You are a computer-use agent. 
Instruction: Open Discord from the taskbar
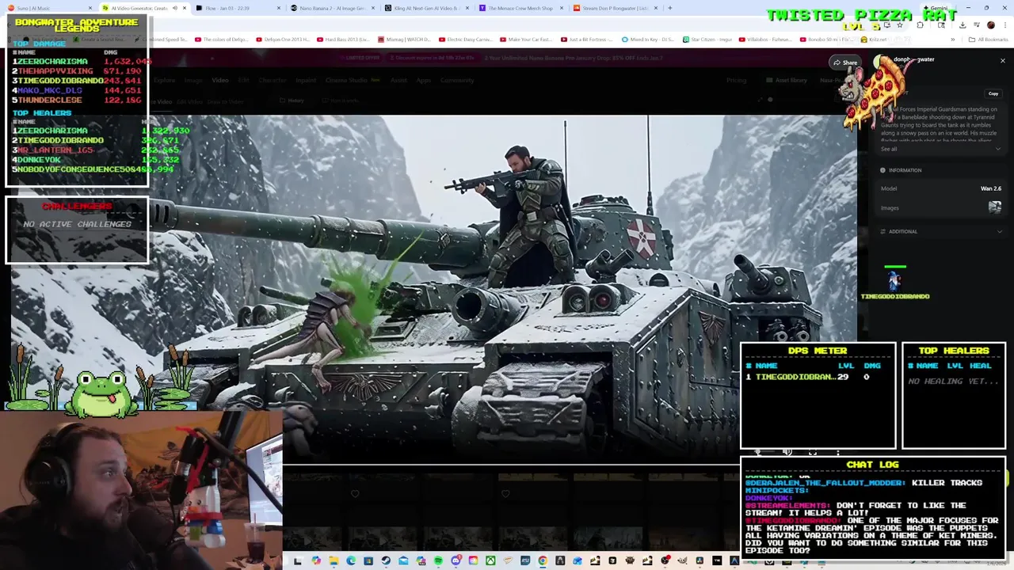click(456, 560)
